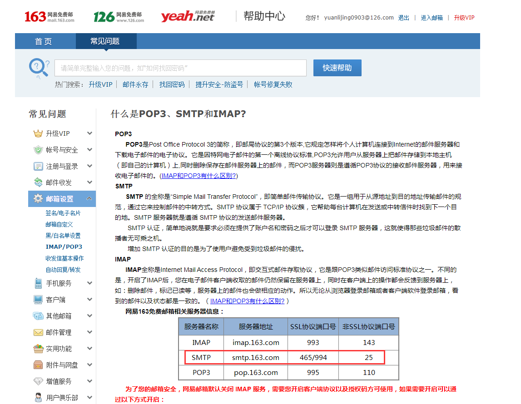Expand the 其他邮箱 section chevron

click(x=89, y=315)
